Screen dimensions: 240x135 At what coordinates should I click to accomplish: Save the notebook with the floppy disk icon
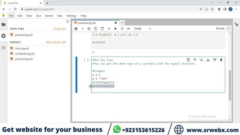[x=76, y=28]
